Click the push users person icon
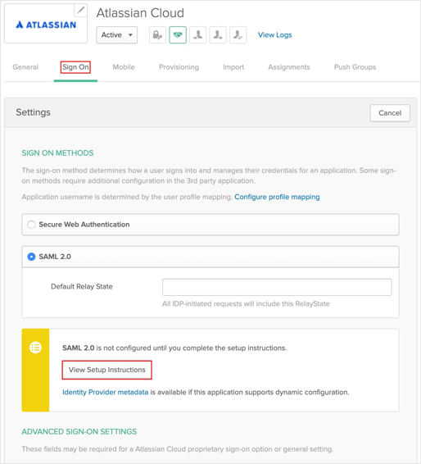This screenshot has width=421, height=464. coord(218,35)
